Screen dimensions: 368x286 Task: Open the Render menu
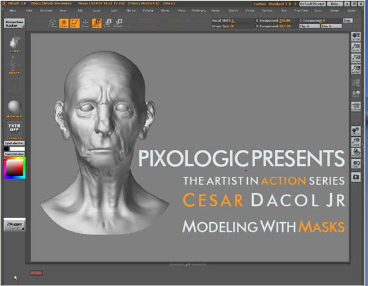(216, 10)
